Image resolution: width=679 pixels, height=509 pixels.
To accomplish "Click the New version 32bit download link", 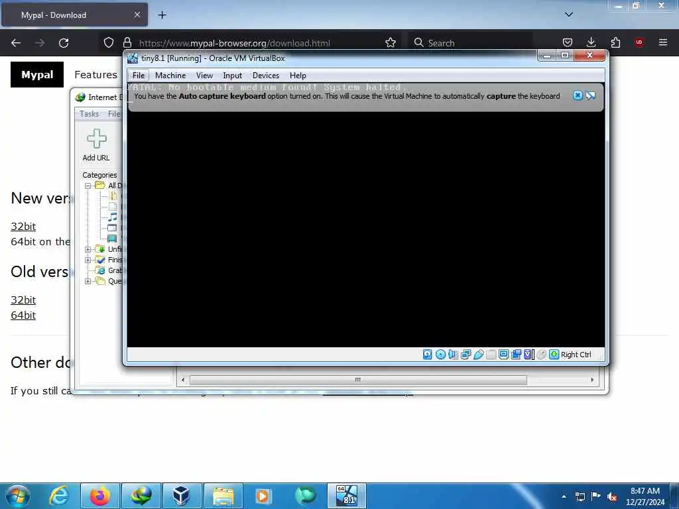I will coord(23,227).
